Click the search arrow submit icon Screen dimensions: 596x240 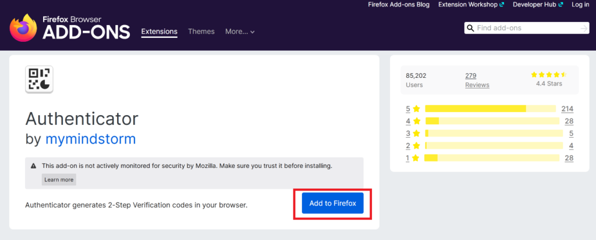[x=584, y=28]
